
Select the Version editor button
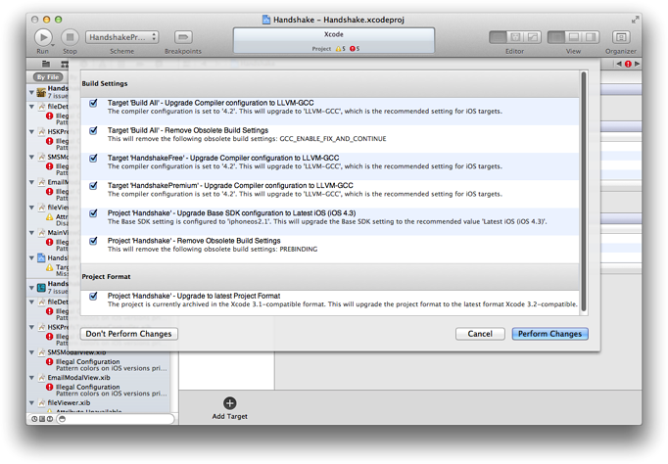pyautogui.click(x=533, y=37)
